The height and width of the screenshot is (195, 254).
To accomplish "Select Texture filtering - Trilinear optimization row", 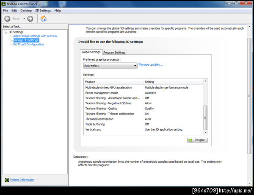I will pyautogui.click(x=144, y=114).
